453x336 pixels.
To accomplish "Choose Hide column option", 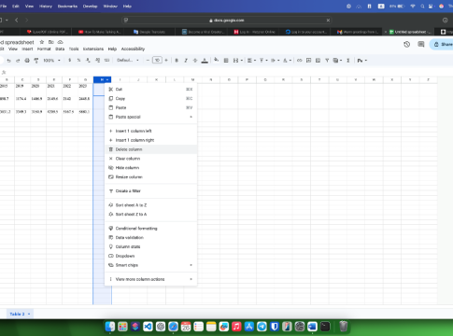I will tap(150, 168).
